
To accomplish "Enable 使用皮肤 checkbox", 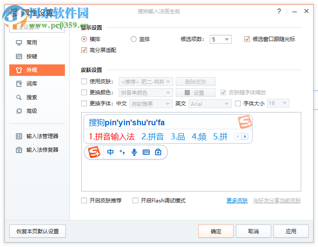I will pos(84,82).
